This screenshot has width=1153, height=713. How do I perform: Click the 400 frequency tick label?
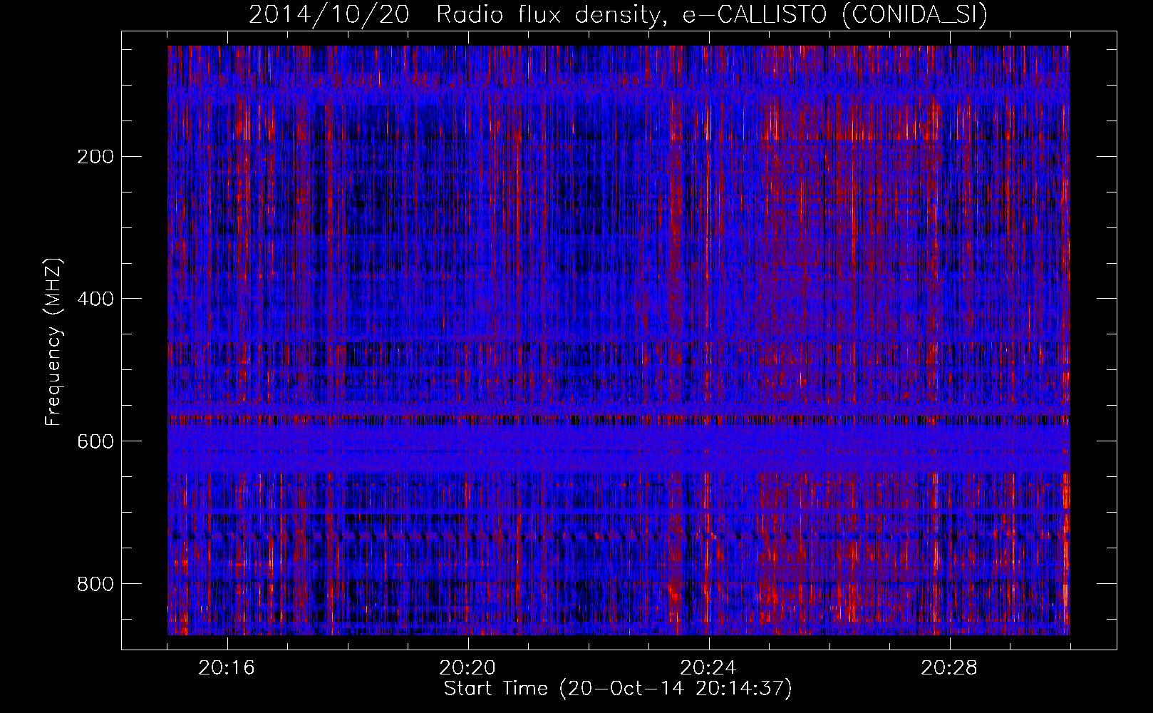pyautogui.click(x=95, y=299)
